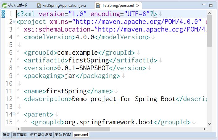This screenshot has height=140, width=218.
Task: Close the firstSpring/pom.xml tab
Action: (138, 6)
